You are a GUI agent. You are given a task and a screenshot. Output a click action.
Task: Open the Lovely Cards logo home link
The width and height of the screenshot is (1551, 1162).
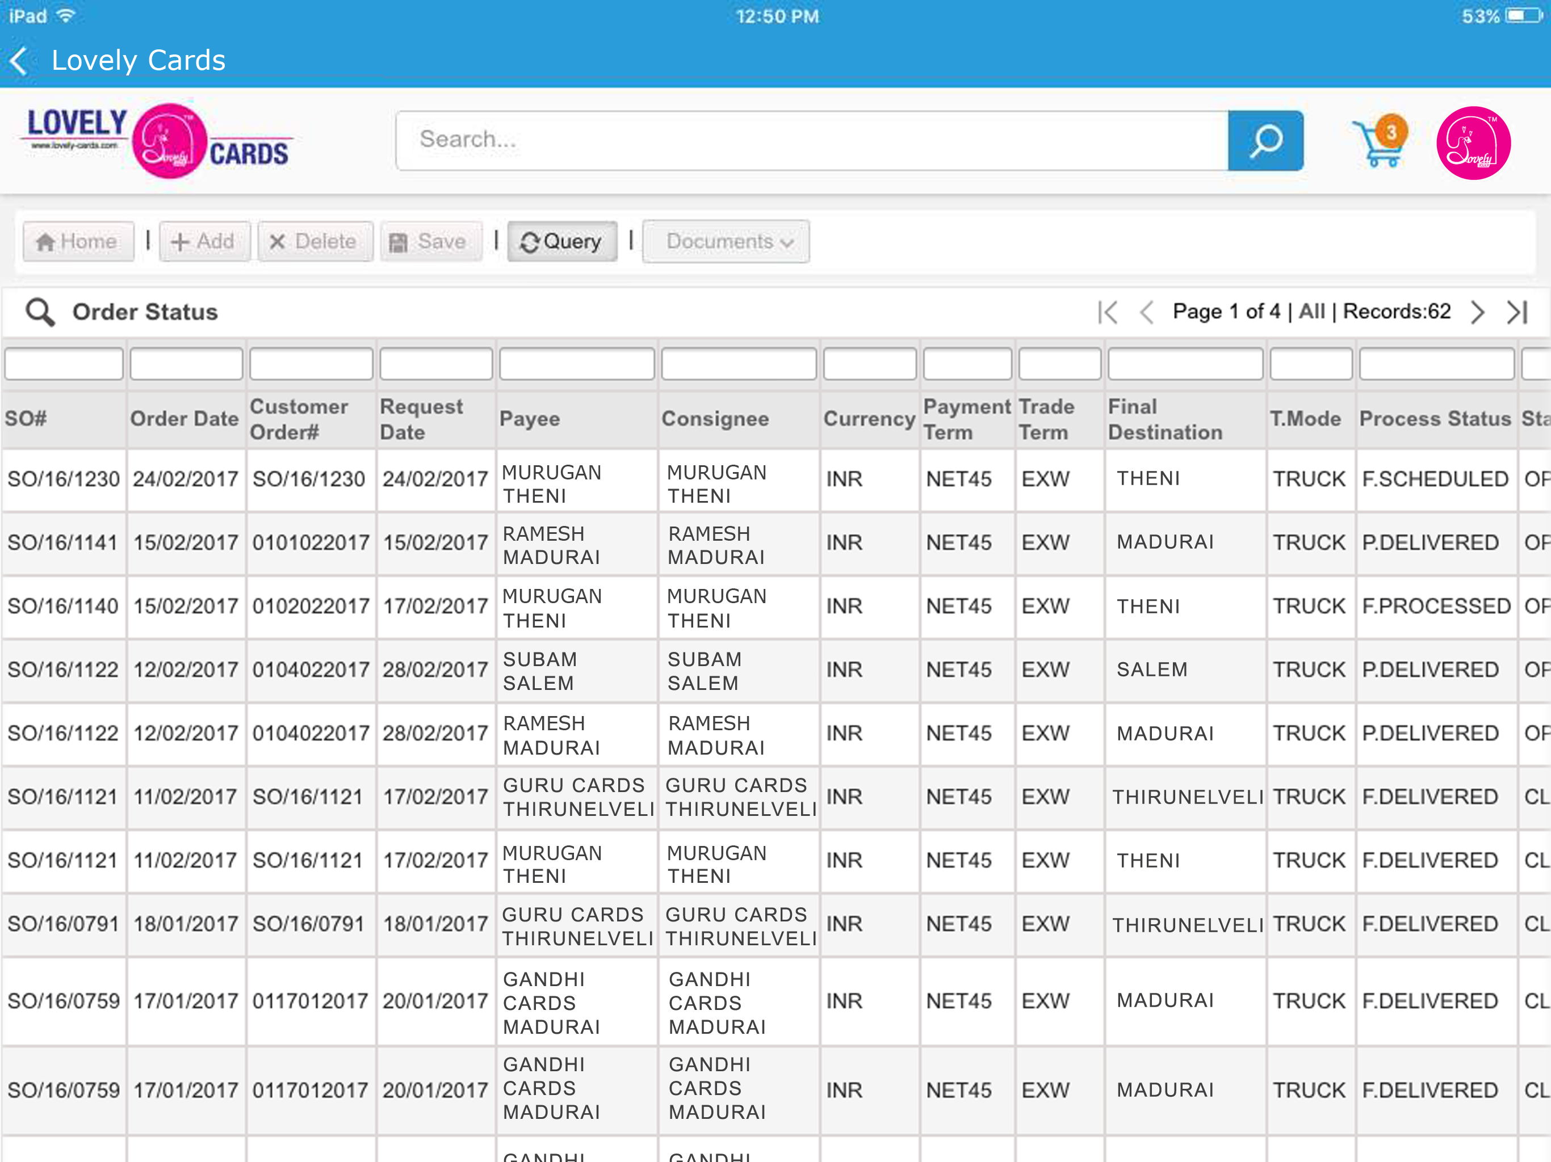[157, 141]
